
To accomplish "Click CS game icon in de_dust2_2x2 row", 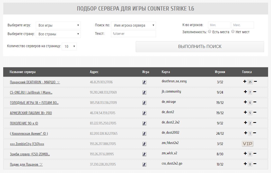I will pyautogui.click(x=144, y=123).
